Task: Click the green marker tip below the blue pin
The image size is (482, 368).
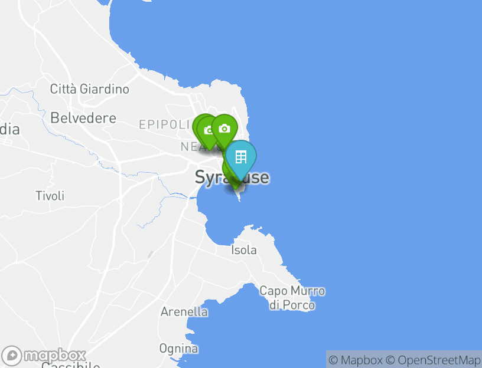Action: click(236, 185)
